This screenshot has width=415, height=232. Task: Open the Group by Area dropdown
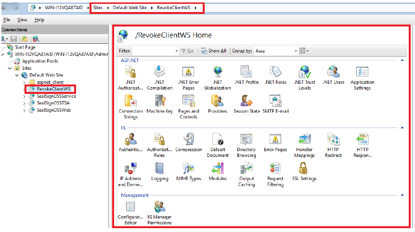[296, 51]
